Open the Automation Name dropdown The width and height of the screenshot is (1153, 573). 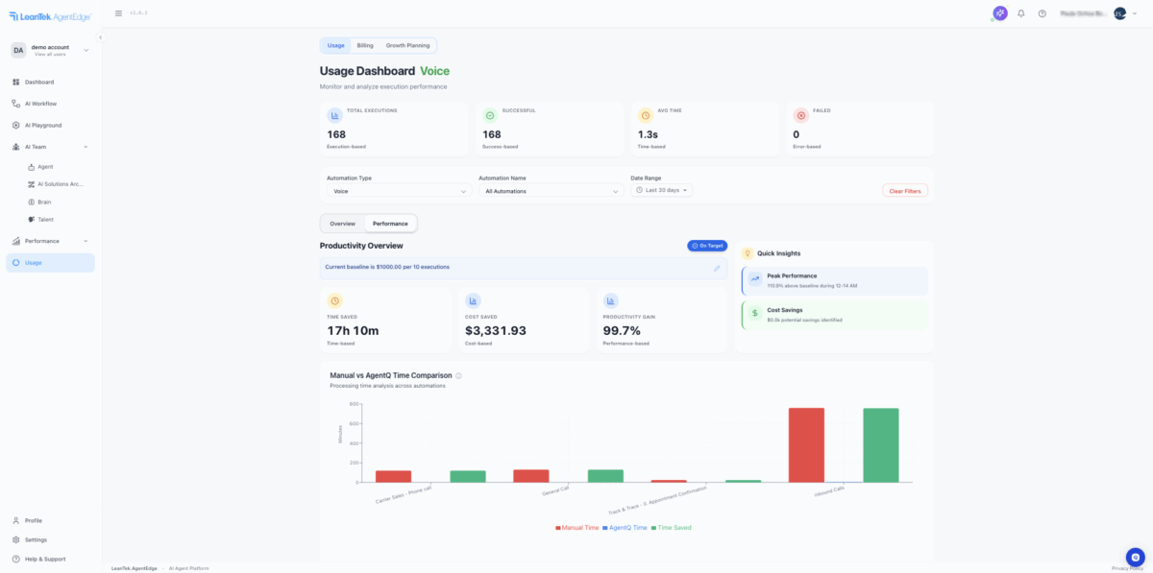(551, 191)
